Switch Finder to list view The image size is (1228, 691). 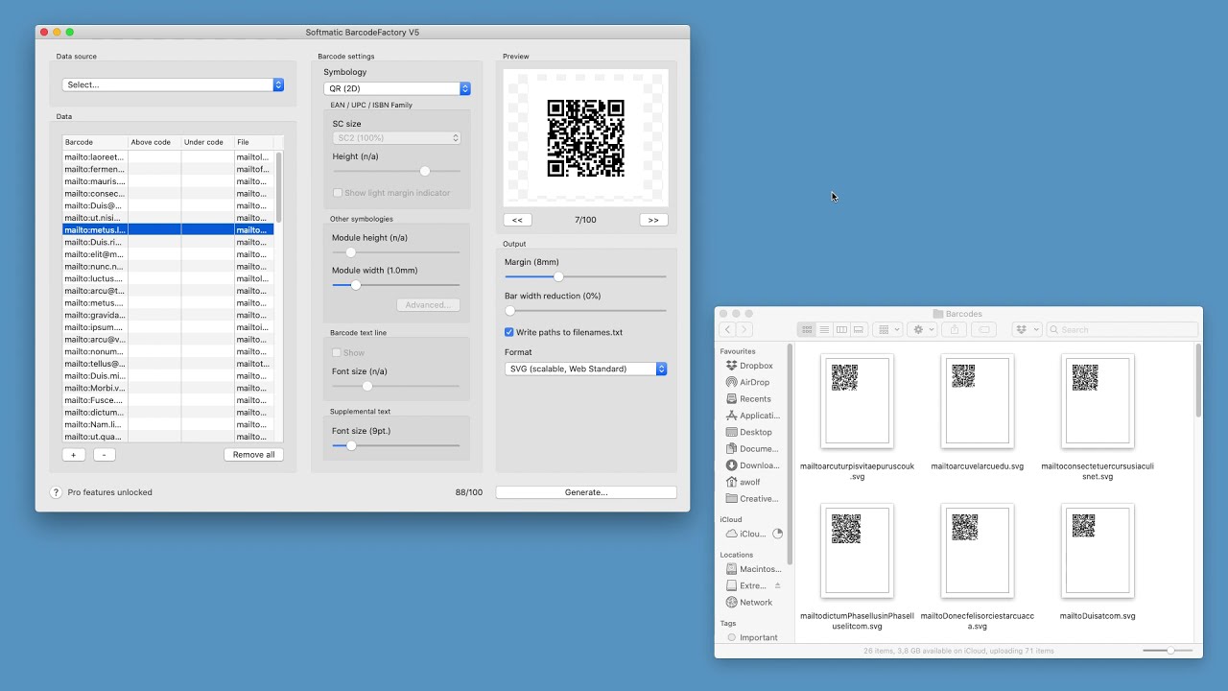(824, 329)
